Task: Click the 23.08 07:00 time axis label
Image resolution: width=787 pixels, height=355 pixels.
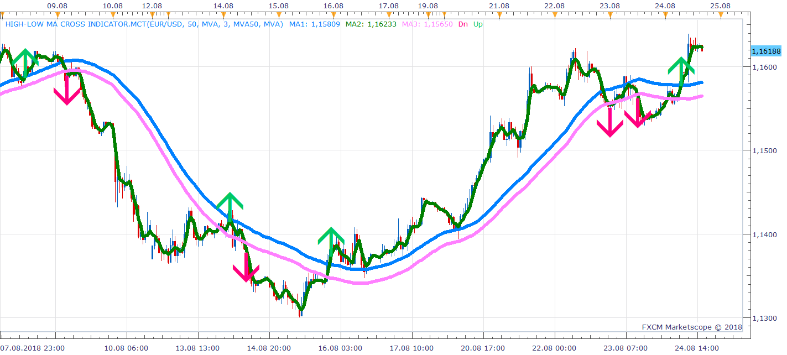Action: [626, 348]
